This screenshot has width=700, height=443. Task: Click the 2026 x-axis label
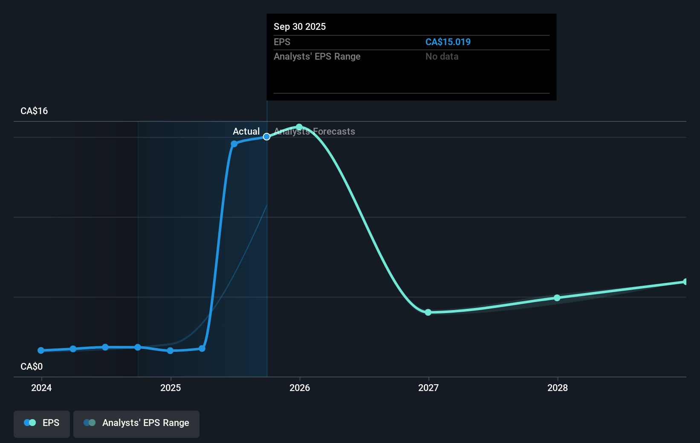click(x=300, y=388)
